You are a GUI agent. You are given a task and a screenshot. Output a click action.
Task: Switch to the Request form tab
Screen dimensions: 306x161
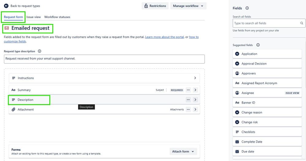(13, 17)
